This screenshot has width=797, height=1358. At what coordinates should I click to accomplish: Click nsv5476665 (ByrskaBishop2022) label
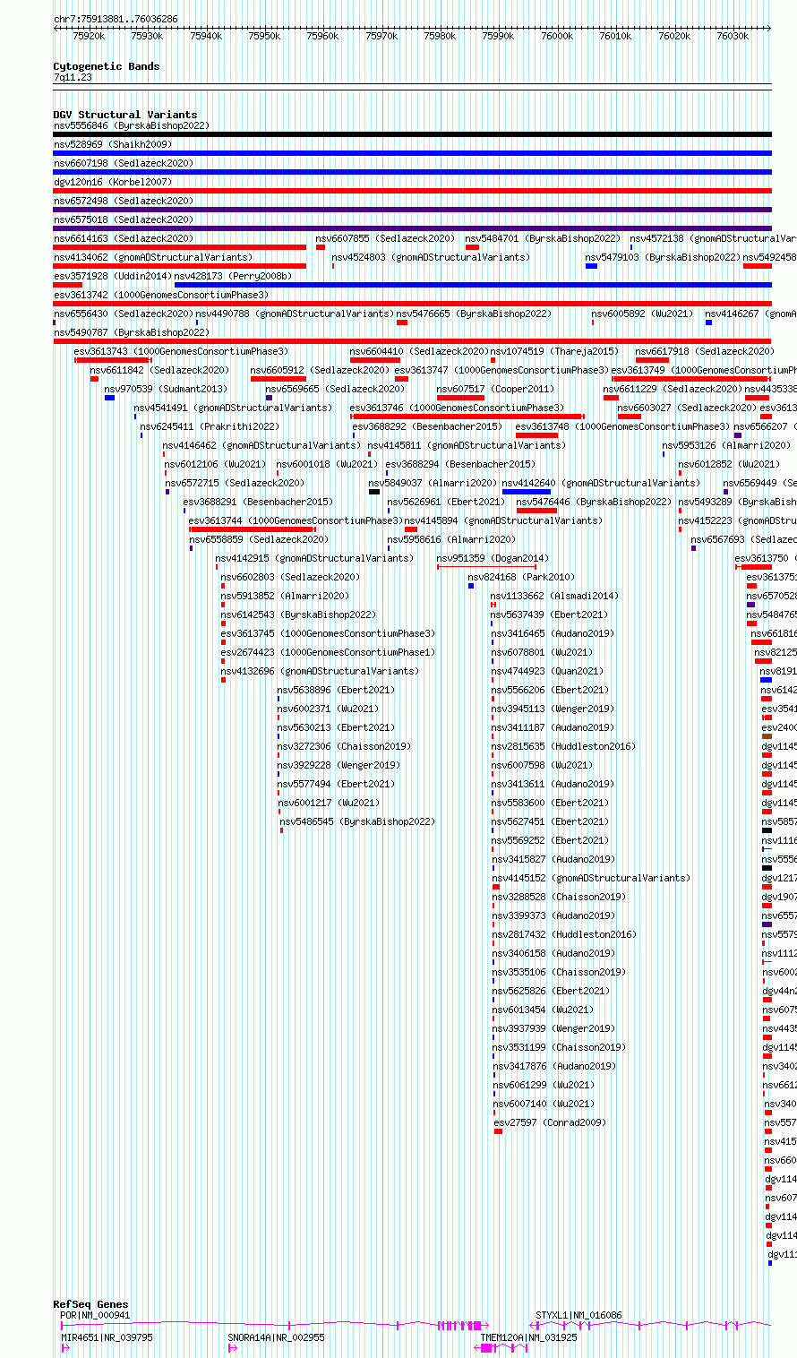coord(474,314)
